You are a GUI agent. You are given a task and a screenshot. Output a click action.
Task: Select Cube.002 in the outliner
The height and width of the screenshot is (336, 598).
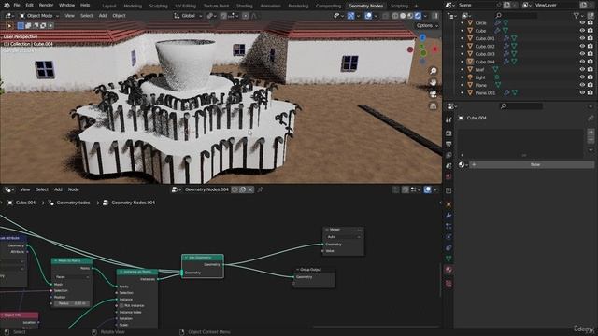click(485, 46)
